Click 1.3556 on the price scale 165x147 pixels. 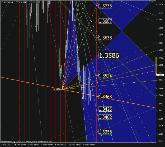pos(160,65)
